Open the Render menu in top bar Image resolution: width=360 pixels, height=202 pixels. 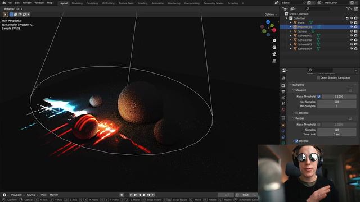tap(27, 3)
